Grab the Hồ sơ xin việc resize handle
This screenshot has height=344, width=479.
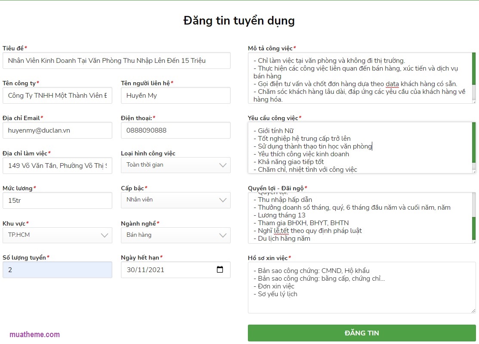(473, 310)
